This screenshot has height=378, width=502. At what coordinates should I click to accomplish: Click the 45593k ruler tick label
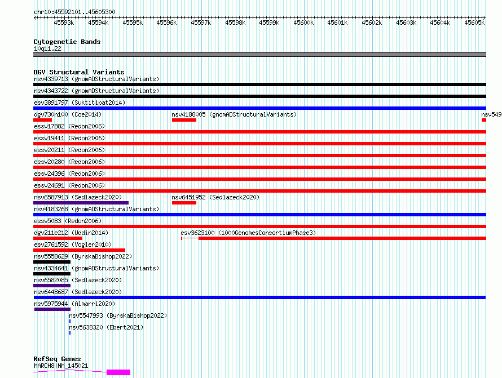point(64,23)
